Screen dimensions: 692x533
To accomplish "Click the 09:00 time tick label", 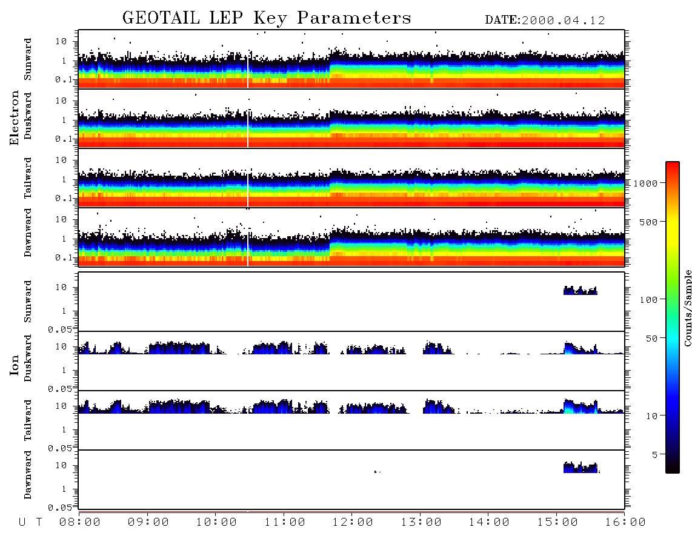I will 148,523.
